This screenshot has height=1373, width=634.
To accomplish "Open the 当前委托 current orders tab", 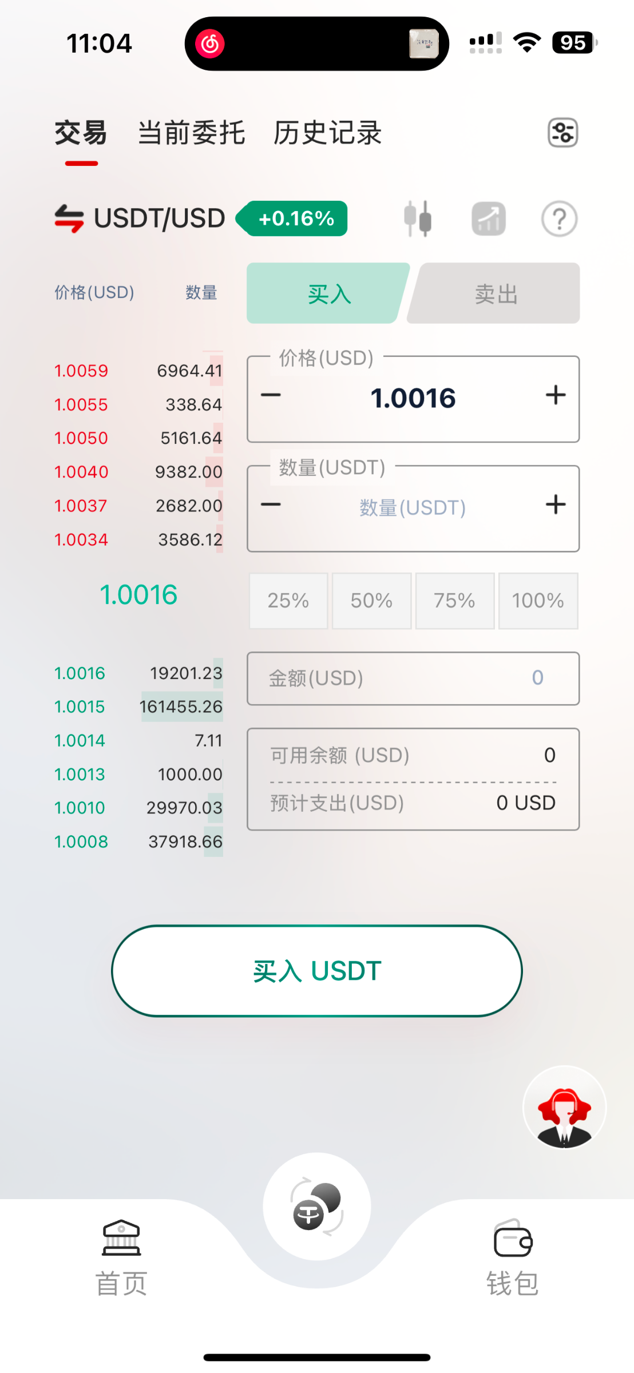I will pos(192,133).
